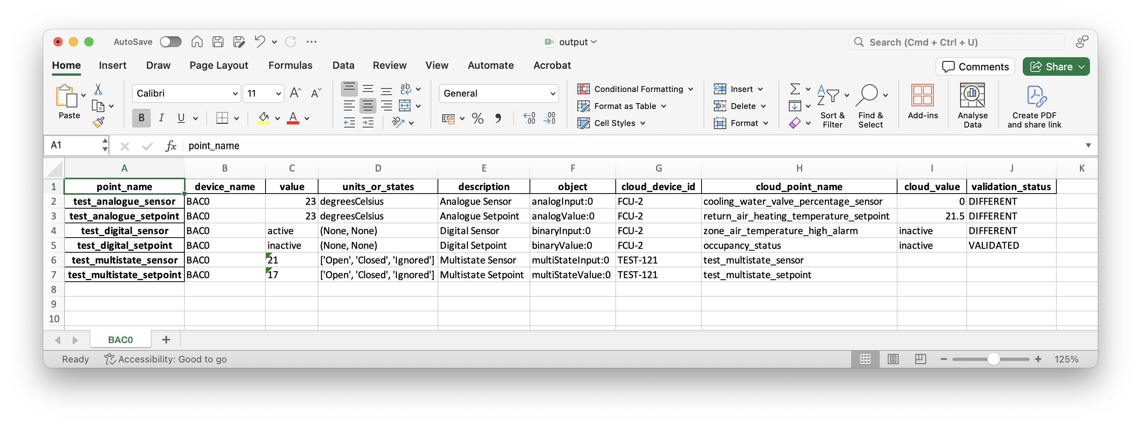Viewport: 1141px width, 425px height.
Task: Click the Increase Font Size icon
Action: (295, 93)
